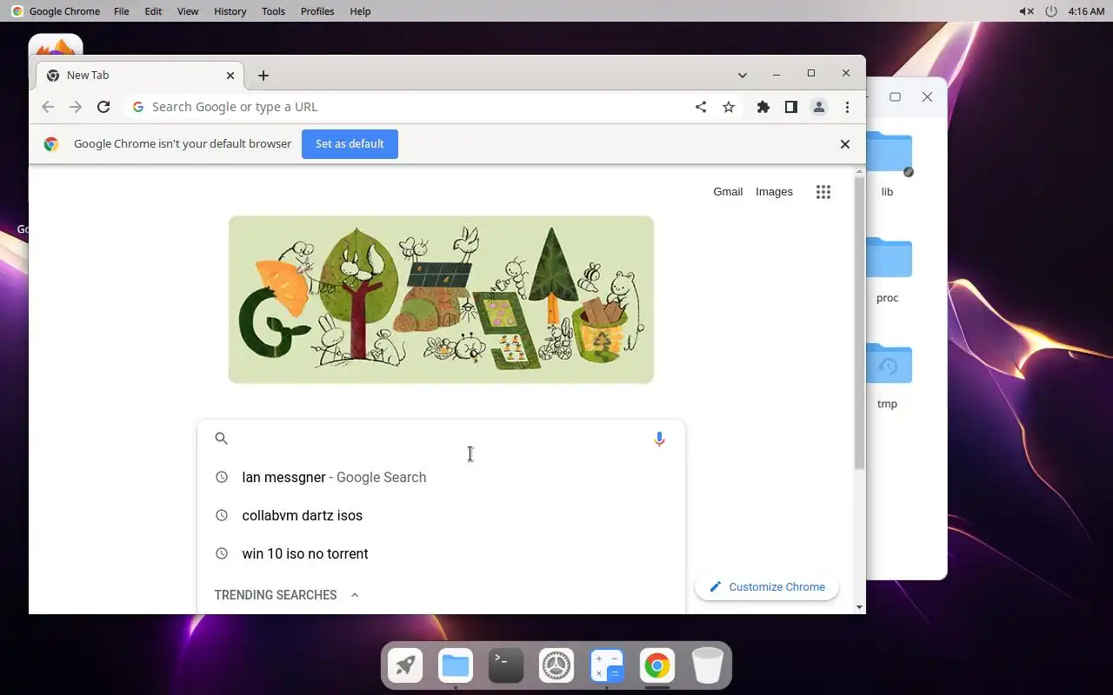Click the 4:16 AM clock
This screenshot has width=1113, height=695.
click(x=1086, y=11)
